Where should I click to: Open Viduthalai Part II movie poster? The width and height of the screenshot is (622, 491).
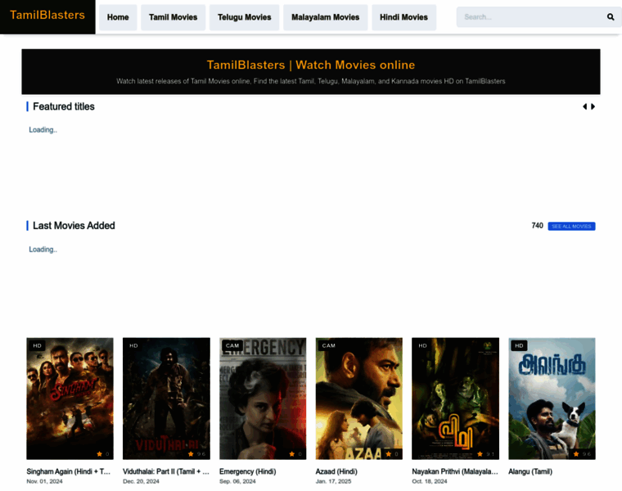click(x=166, y=399)
